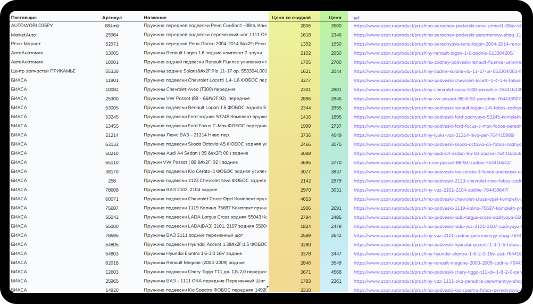Select discounted price cell 3277
This screenshot has height=304, width=533.
coord(305,80)
